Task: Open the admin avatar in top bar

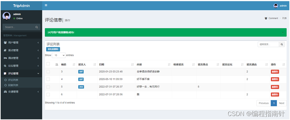Action: 276,6
